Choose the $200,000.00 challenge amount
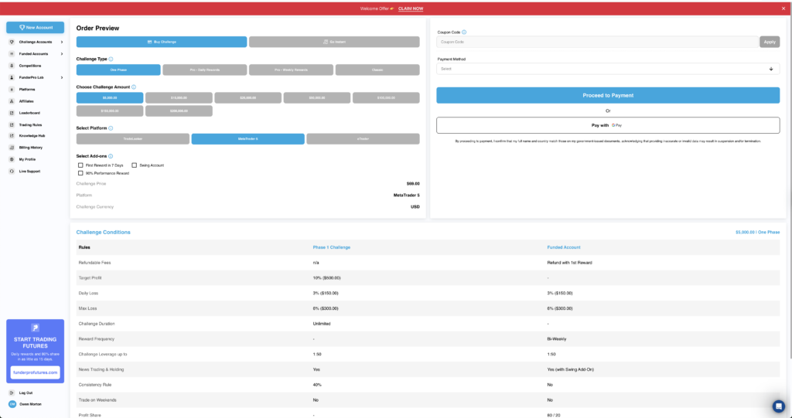 pyautogui.click(x=179, y=110)
